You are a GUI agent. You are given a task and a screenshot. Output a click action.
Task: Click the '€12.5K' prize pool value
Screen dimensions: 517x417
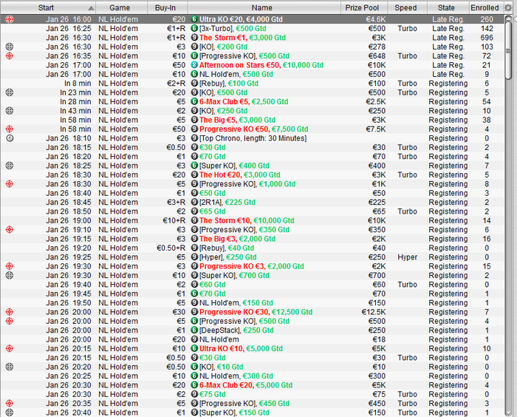click(x=373, y=312)
